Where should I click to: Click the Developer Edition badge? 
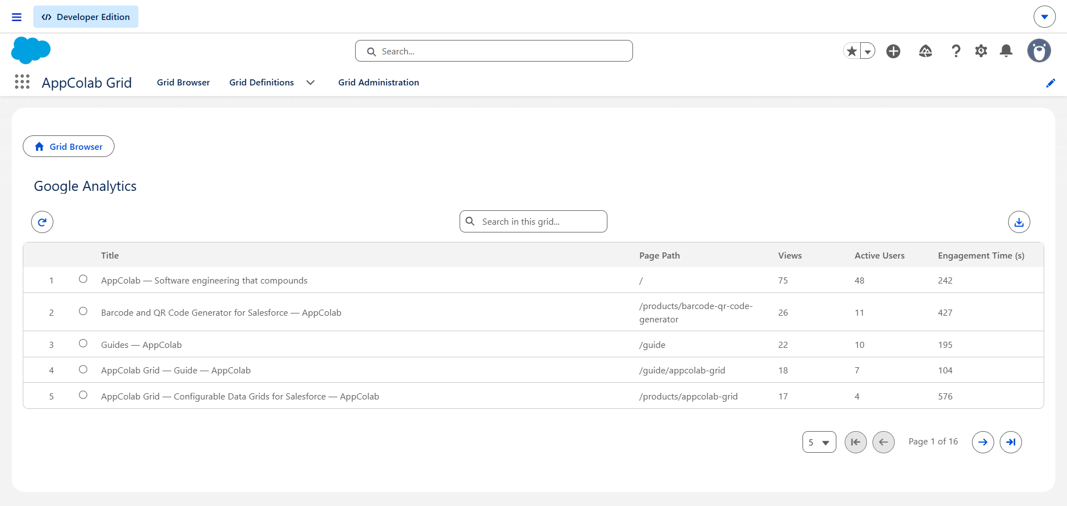pos(86,17)
